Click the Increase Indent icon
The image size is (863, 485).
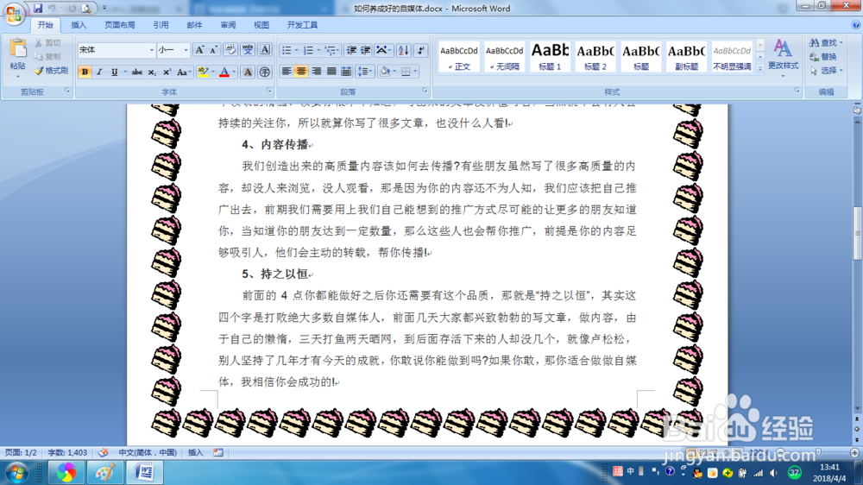(x=365, y=50)
